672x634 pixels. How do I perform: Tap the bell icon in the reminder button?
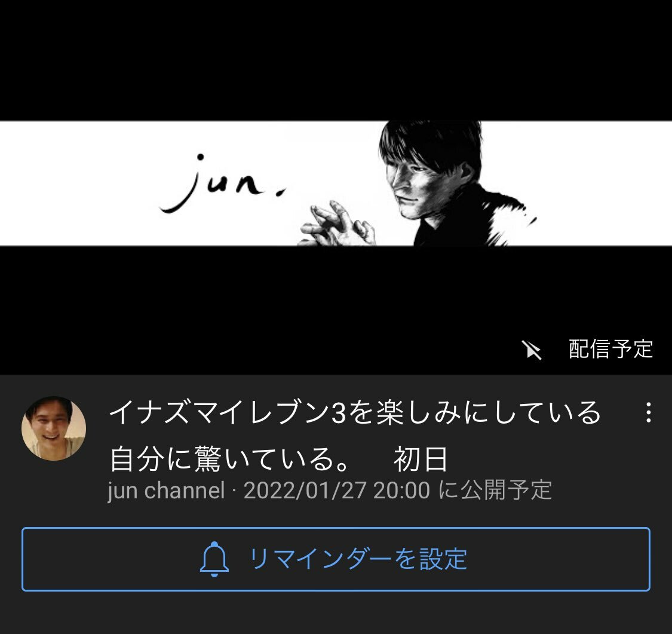coord(214,559)
